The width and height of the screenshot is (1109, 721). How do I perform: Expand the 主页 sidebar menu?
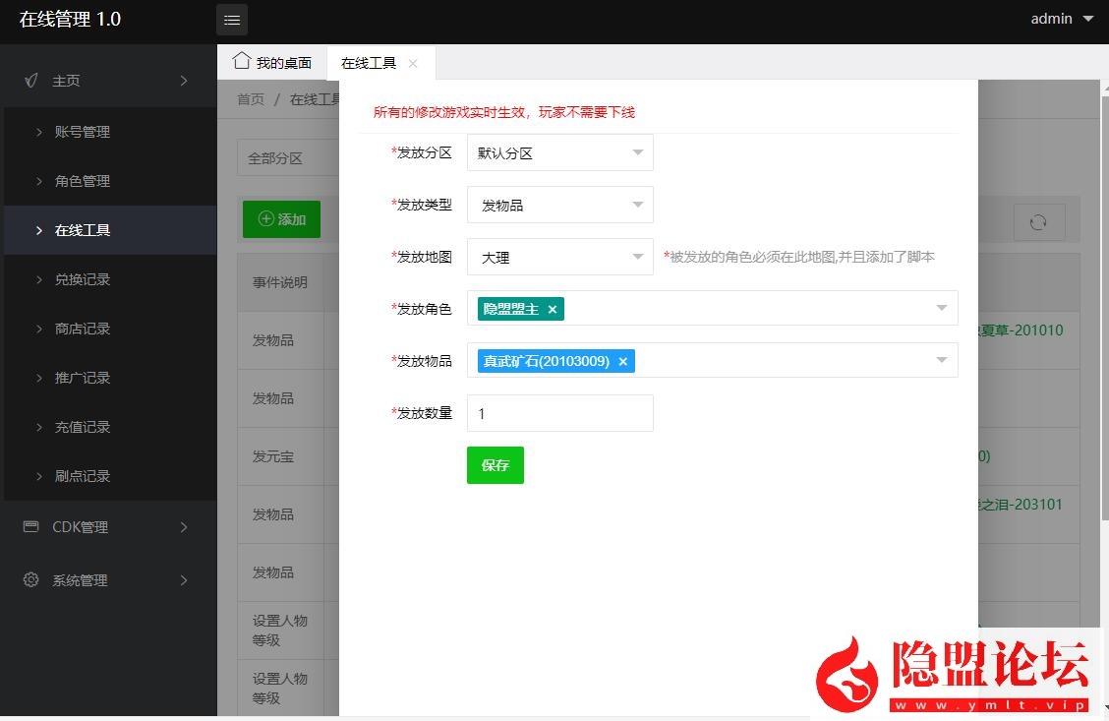pyautogui.click(x=108, y=81)
